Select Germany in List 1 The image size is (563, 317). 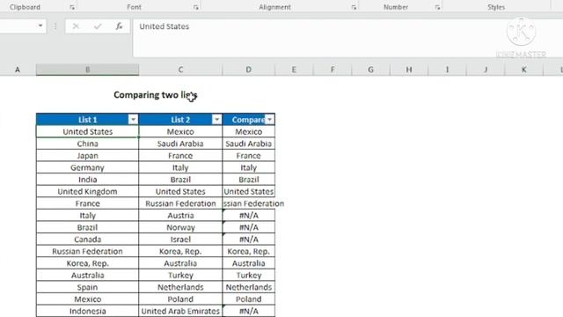coord(87,167)
